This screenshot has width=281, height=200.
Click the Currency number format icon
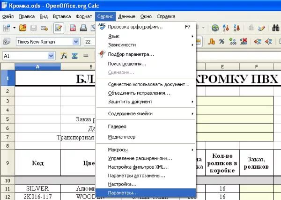[x=212, y=42]
